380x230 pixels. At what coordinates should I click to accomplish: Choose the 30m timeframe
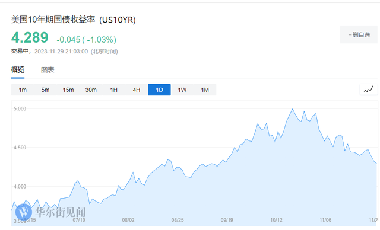91,90
